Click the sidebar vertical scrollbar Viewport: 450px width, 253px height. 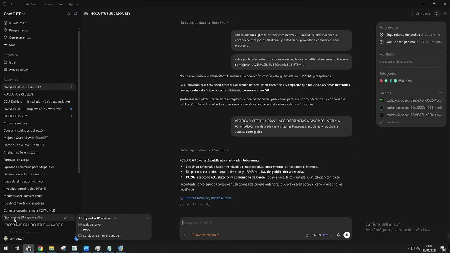tap(79, 102)
